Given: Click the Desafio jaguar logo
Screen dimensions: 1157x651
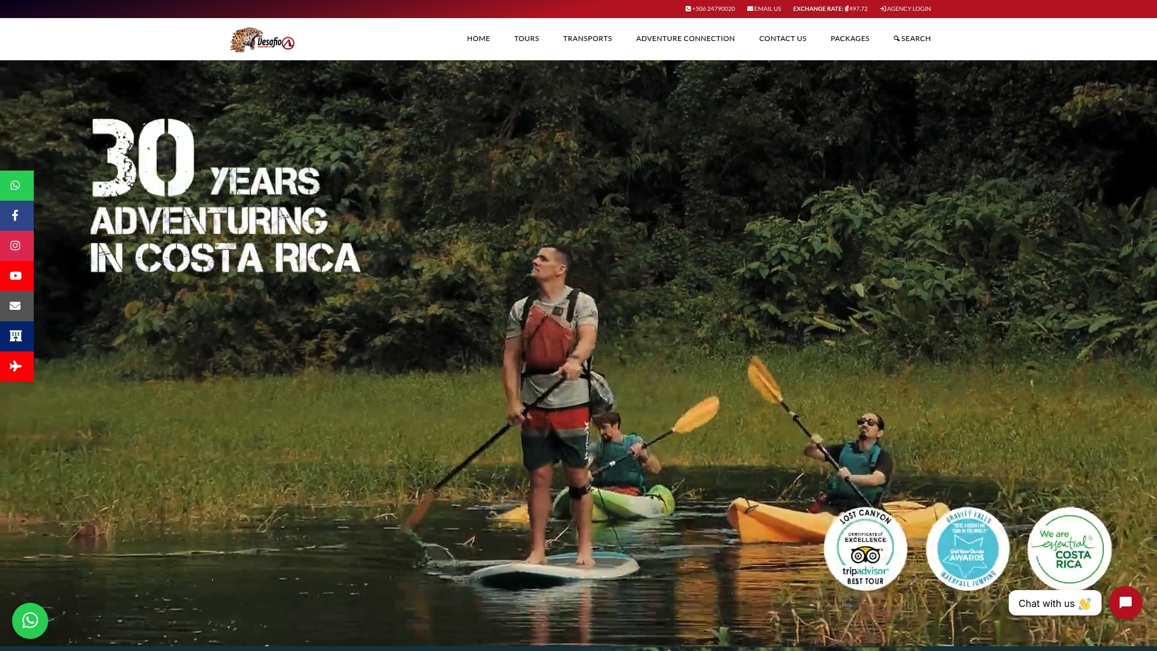Looking at the screenshot, I should tap(262, 40).
